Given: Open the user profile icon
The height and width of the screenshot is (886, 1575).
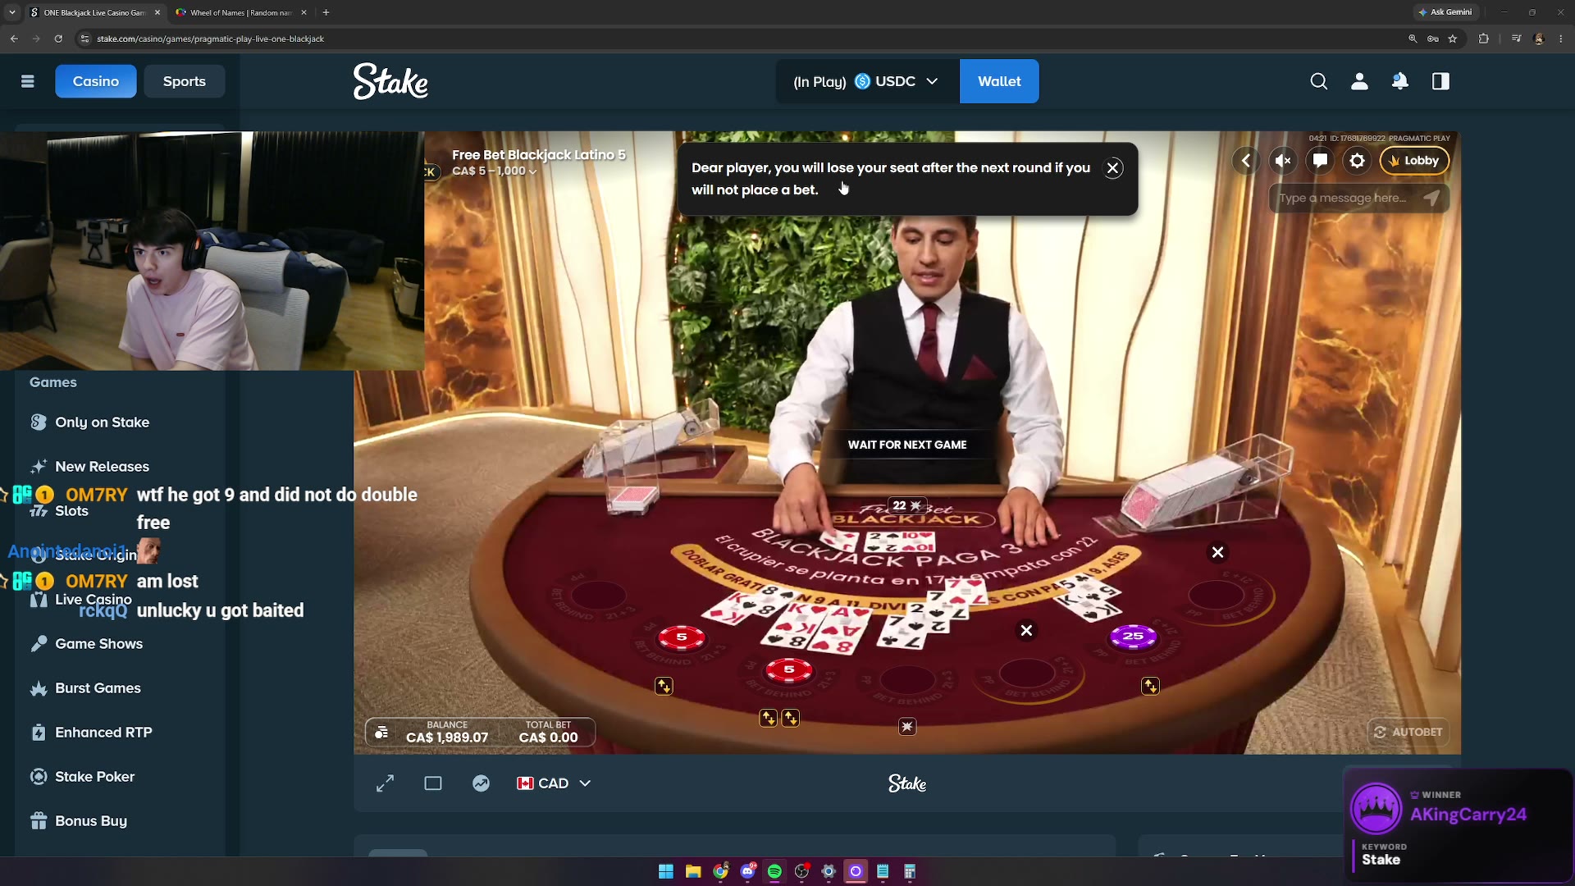Looking at the screenshot, I should click(1359, 81).
